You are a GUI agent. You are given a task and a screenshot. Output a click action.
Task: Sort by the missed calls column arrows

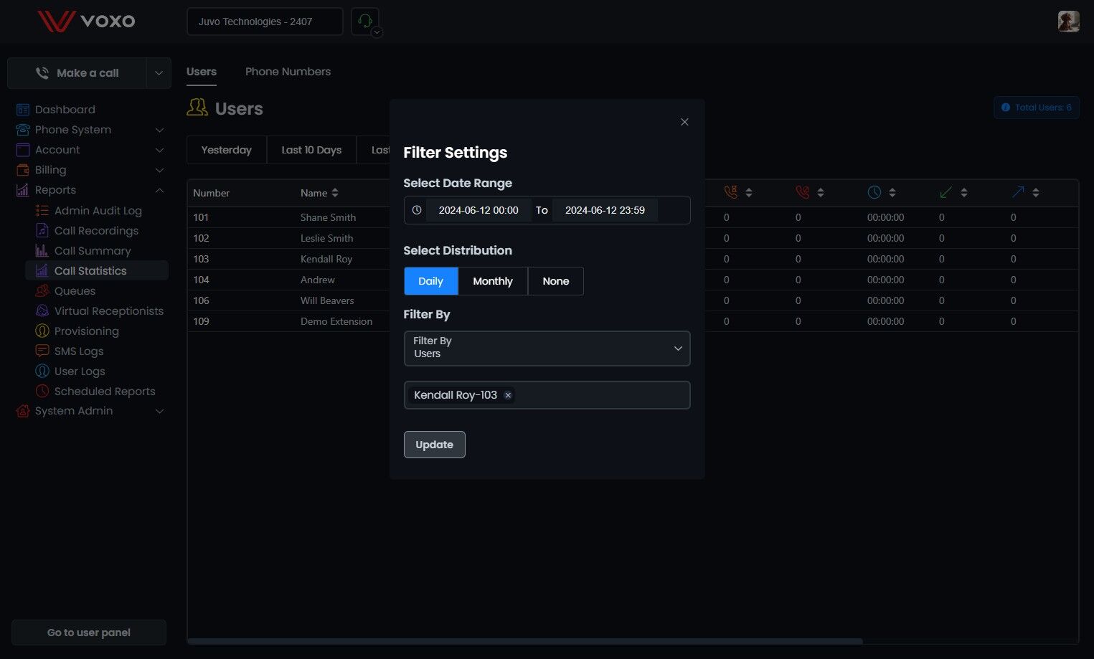[x=749, y=193]
